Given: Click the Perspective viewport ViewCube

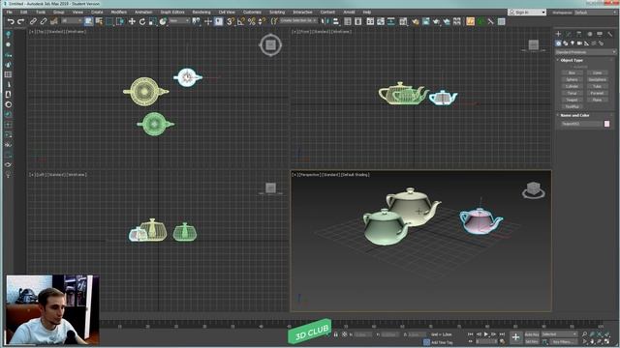Looking at the screenshot, I should point(534,189).
